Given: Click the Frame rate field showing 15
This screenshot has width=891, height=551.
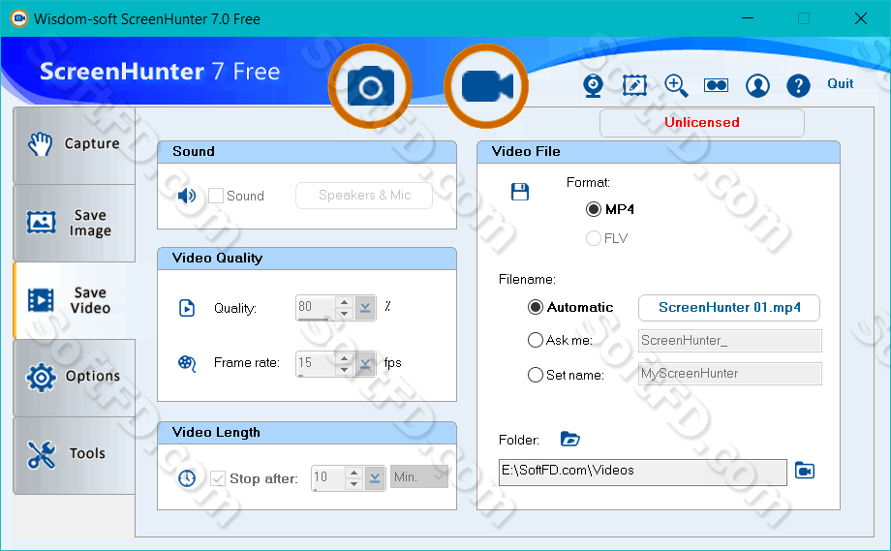Looking at the screenshot, I should tap(316, 363).
